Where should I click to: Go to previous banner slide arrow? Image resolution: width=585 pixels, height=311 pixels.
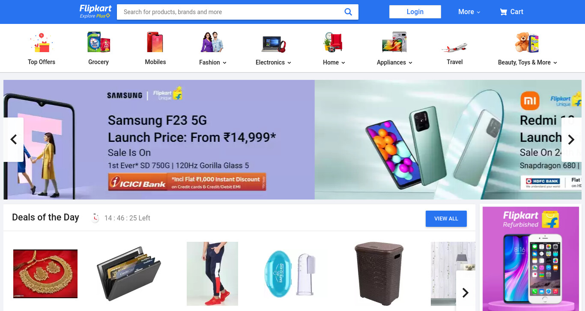pos(13,139)
